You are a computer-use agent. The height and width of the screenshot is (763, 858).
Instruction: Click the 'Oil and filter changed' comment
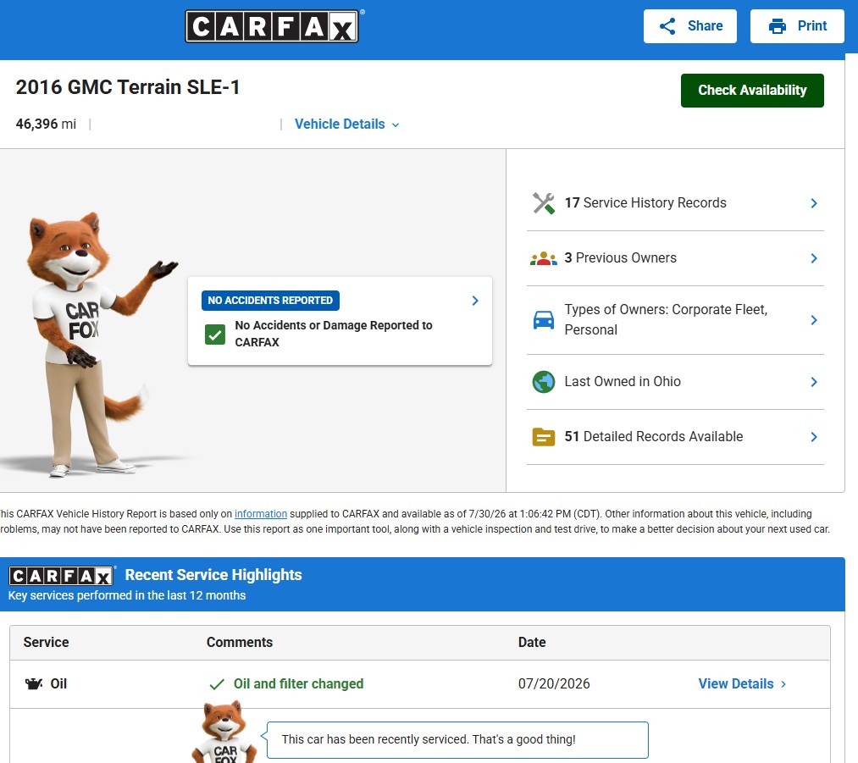(298, 683)
